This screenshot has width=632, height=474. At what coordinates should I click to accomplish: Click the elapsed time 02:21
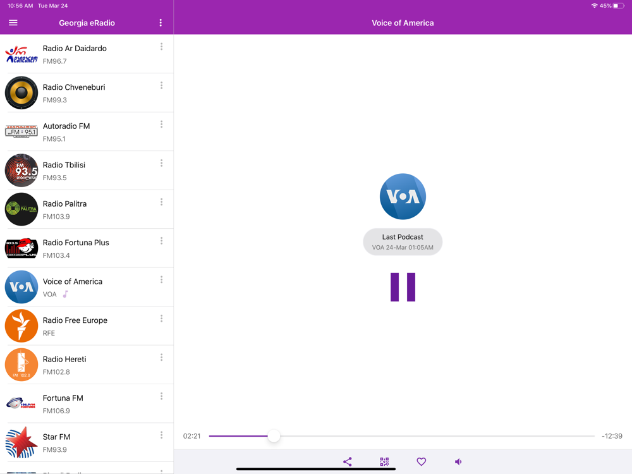(x=192, y=436)
